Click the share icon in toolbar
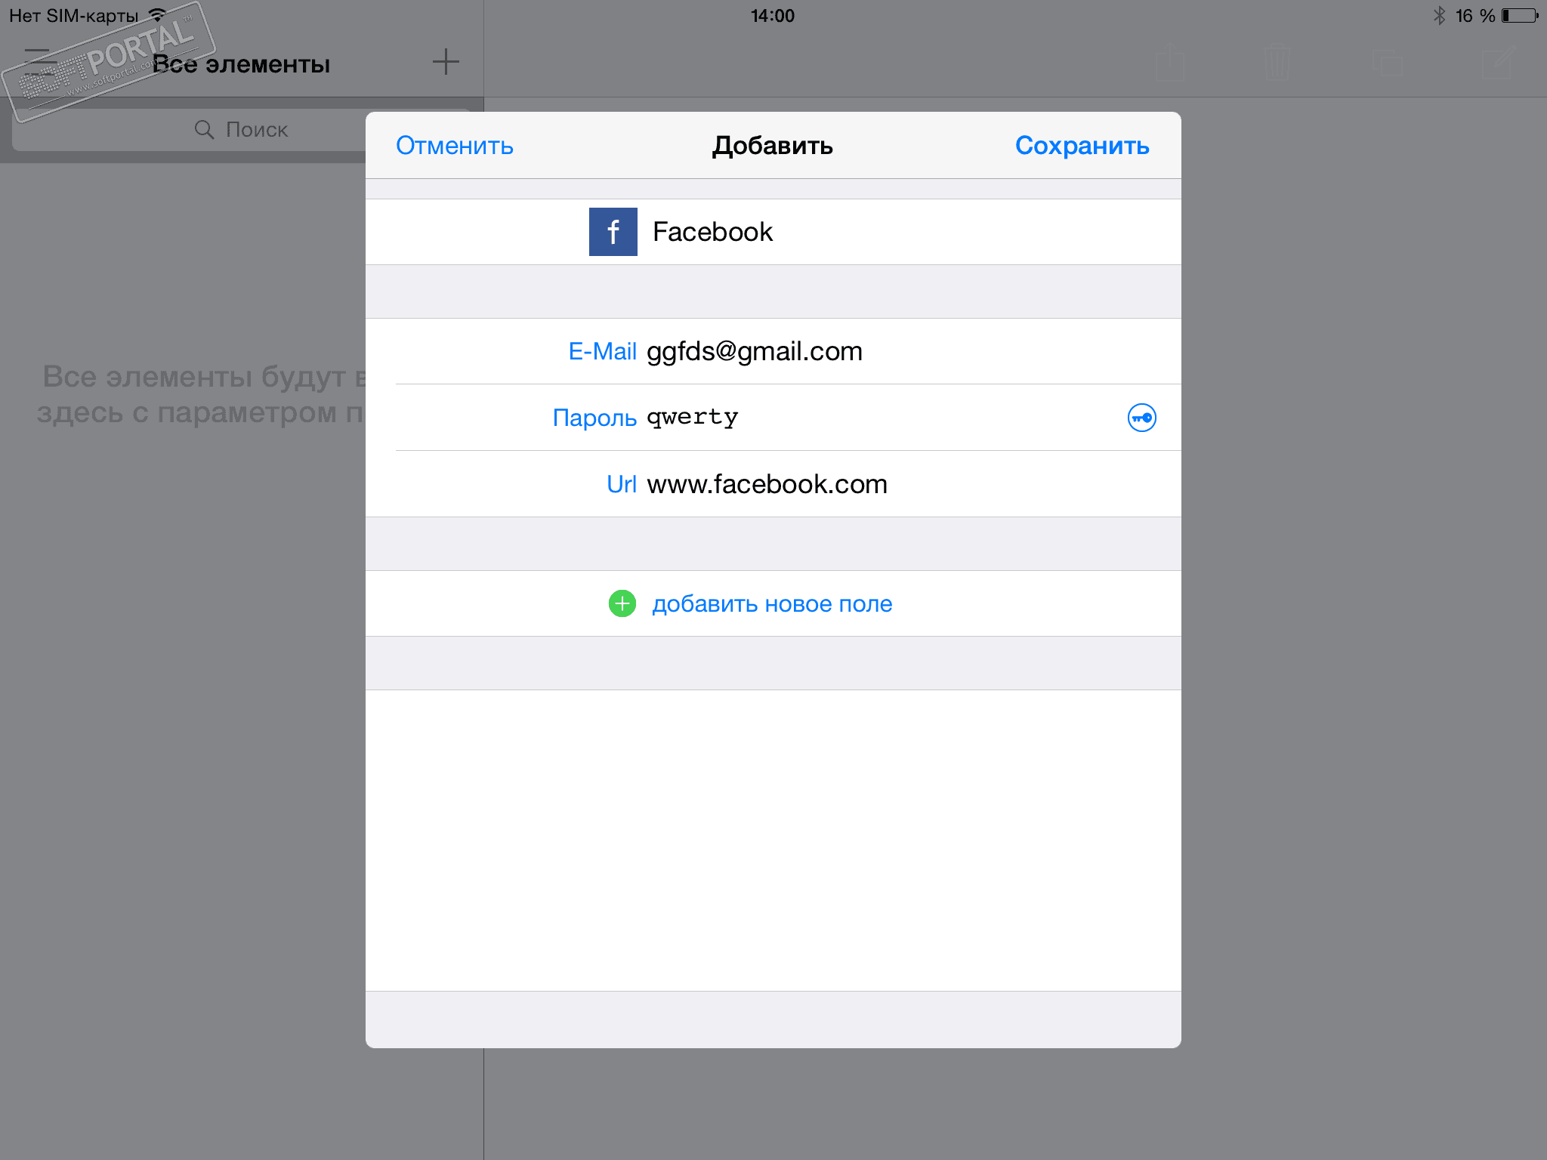The image size is (1547, 1160). [1170, 62]
